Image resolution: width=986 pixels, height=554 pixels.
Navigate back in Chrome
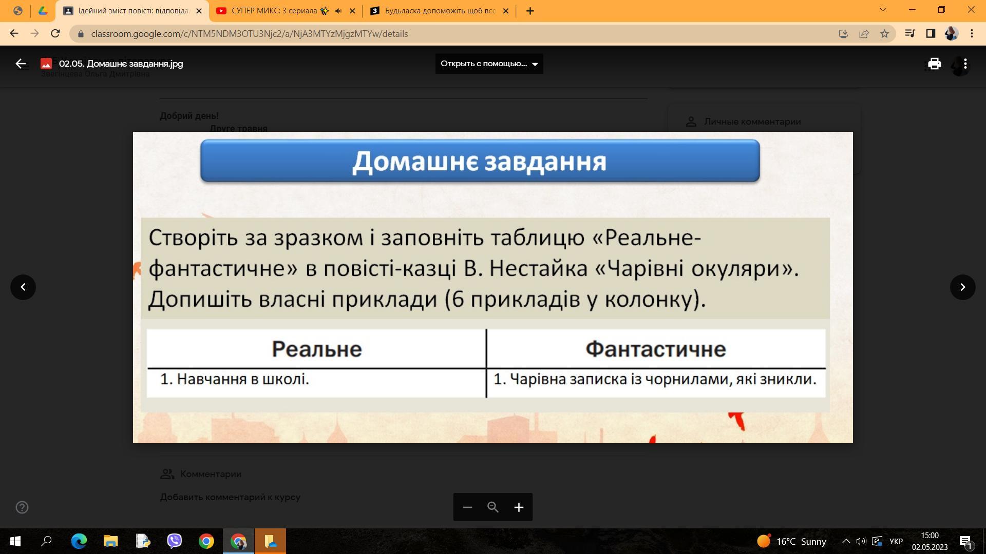click(14, 33)
